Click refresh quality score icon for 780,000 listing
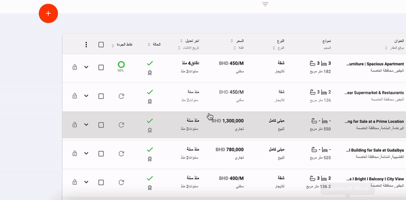This screenshot has height=200, width=406. coord(121,154)
